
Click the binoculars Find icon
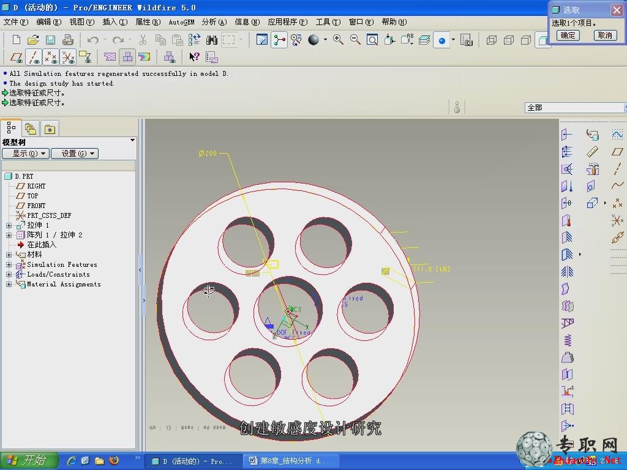(x=211, y=40)
